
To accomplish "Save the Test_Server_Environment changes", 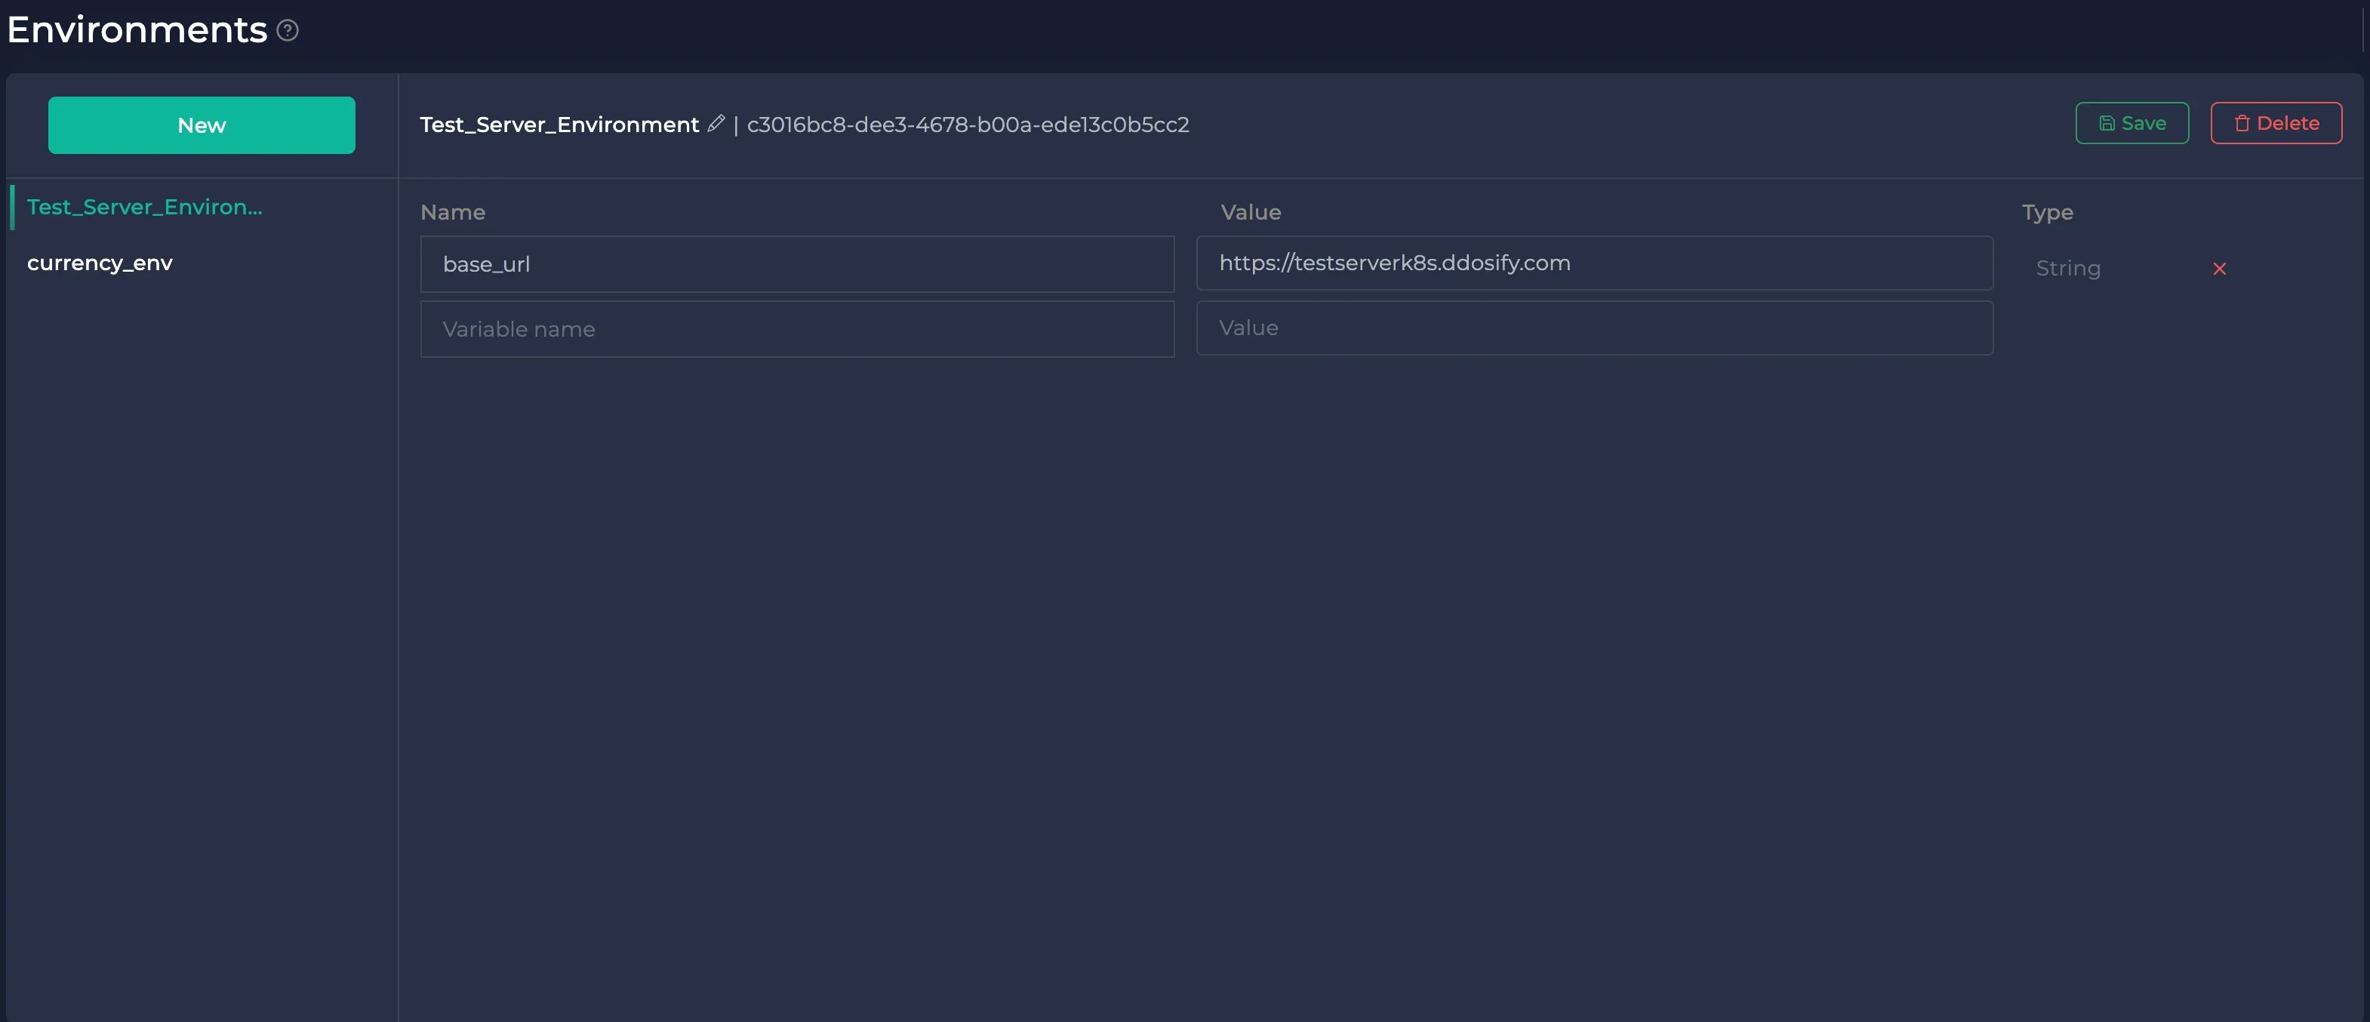I will pyautogui.click(x=2131, y=122).
